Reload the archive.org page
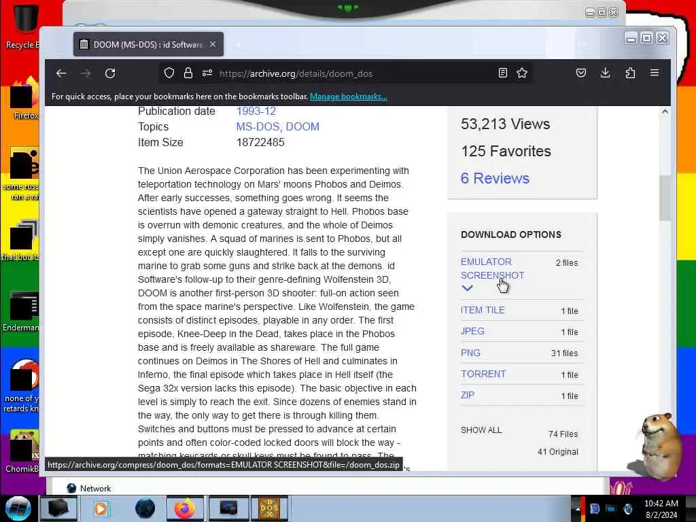The height and width of the screenshot is (522, 696). click(x=110, y=73)
